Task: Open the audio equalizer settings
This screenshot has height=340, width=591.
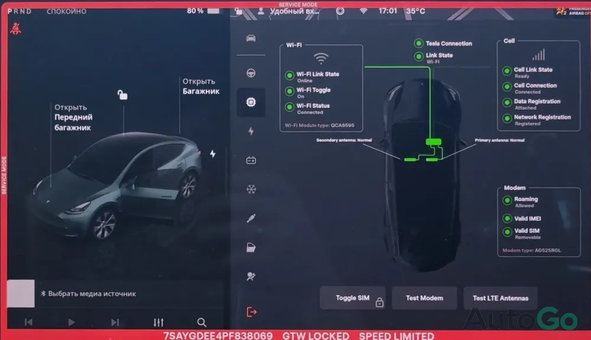Action: 158,322
